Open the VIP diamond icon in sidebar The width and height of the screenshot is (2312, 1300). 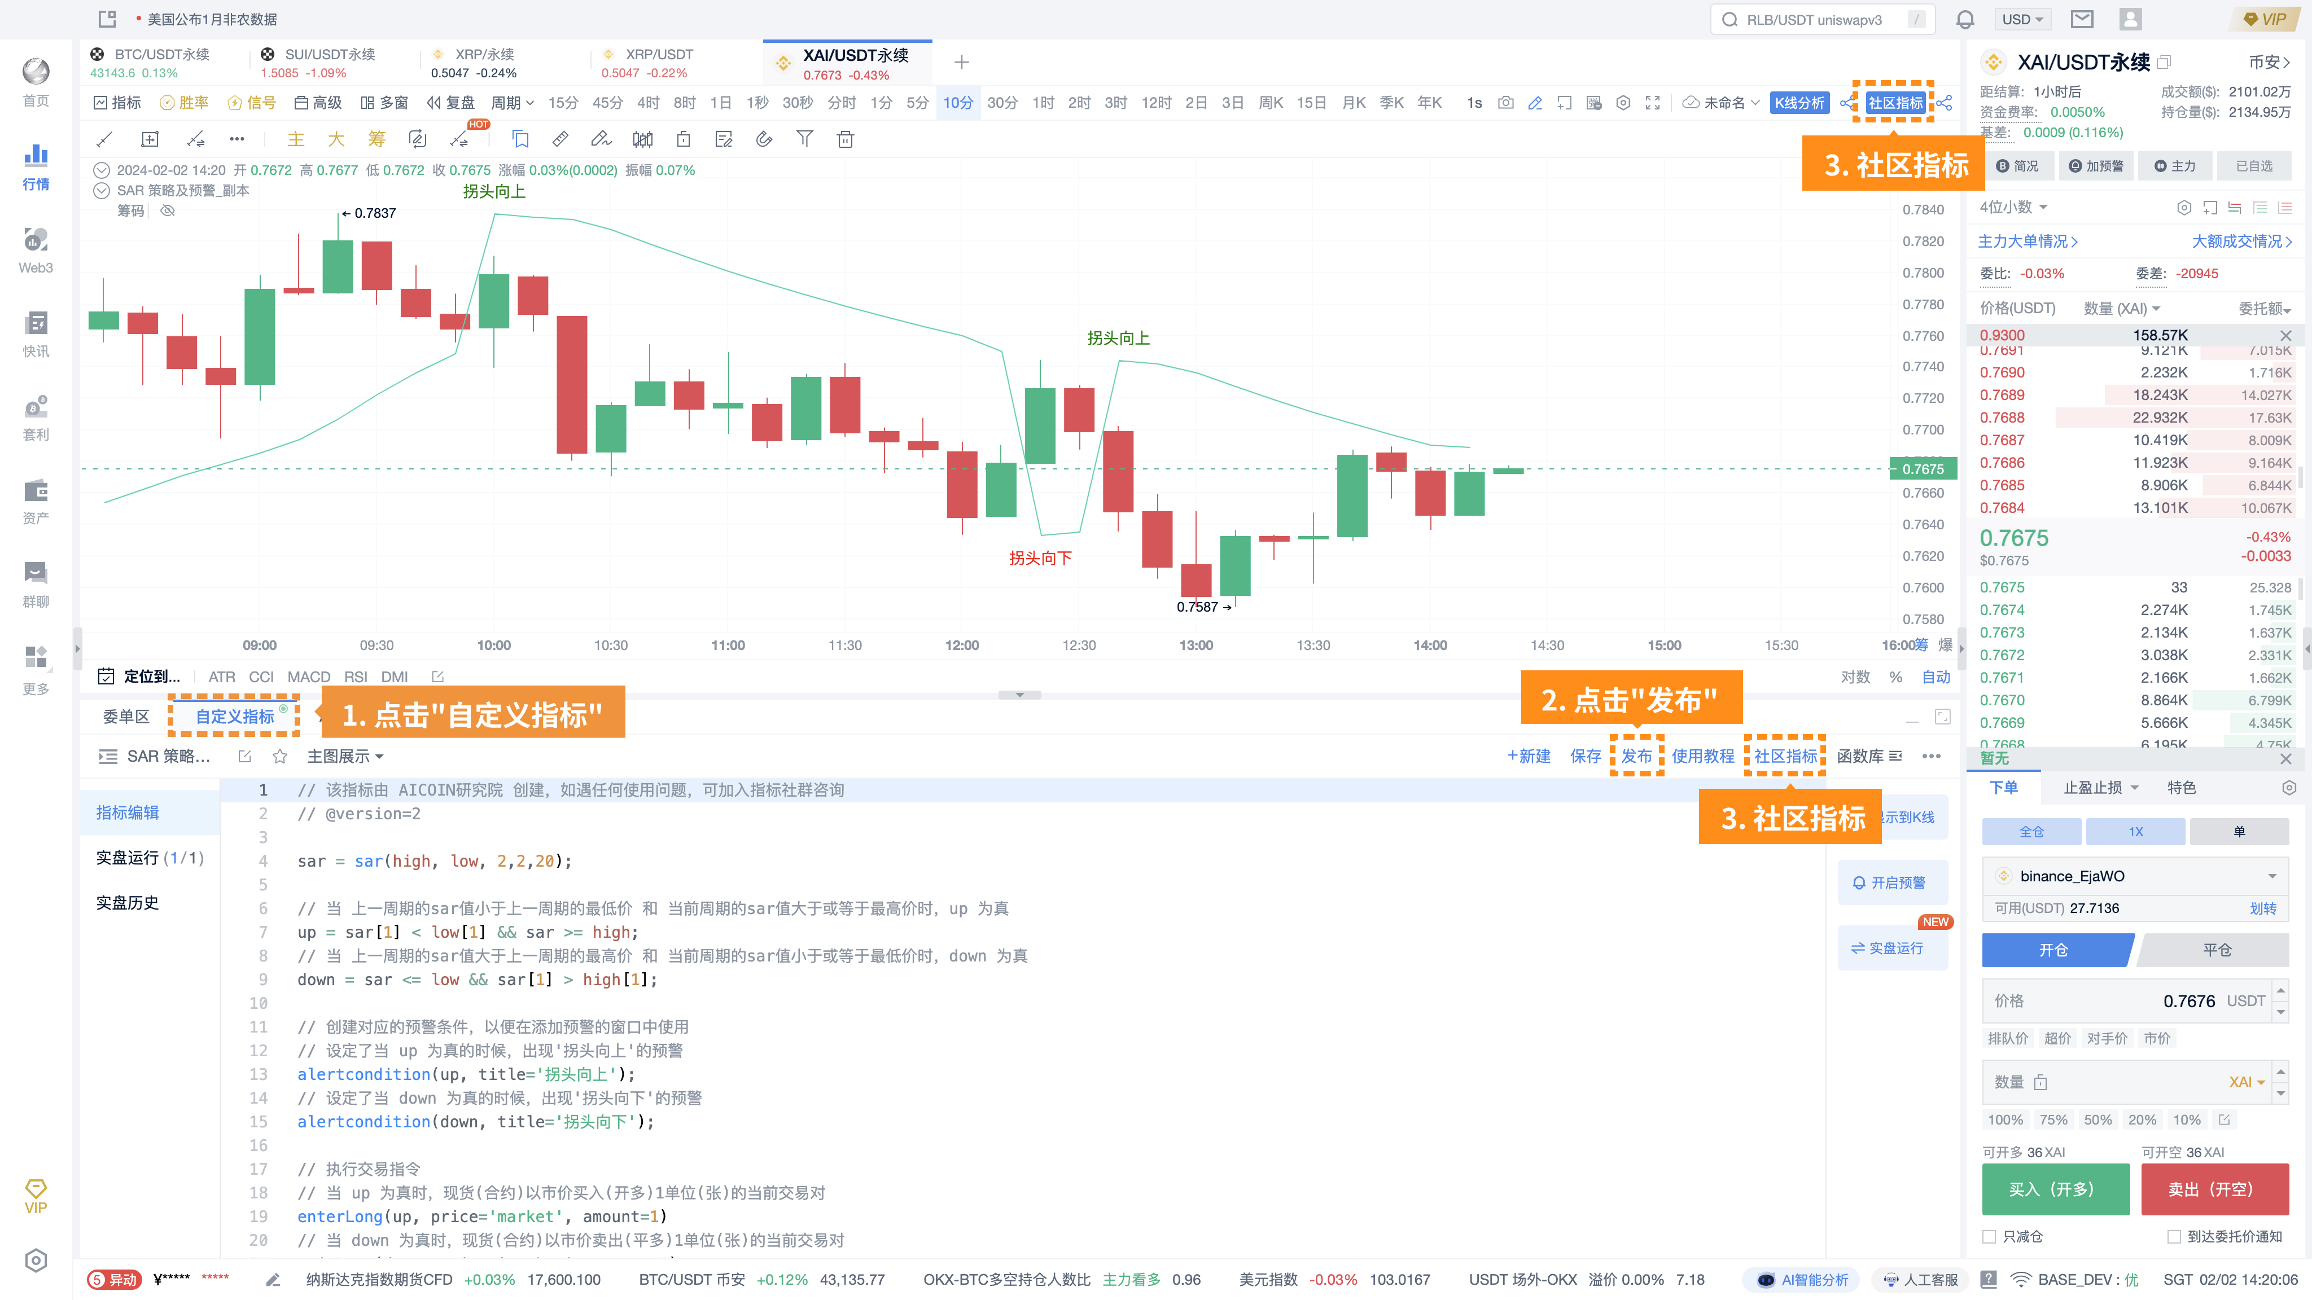tap(36, 1196)
